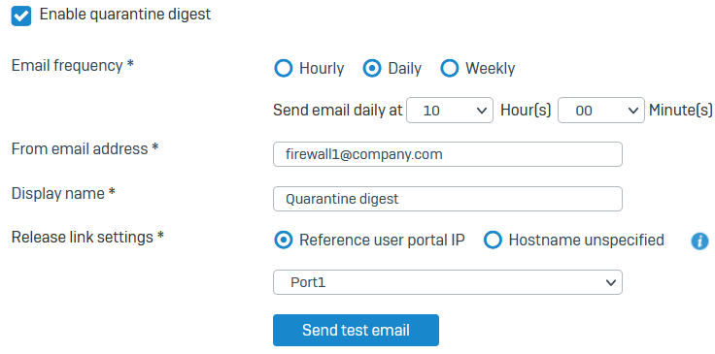This screenshot has height=354, width=715.
Task: Open the Port1 interface dropdown
Action: point(448,282)
